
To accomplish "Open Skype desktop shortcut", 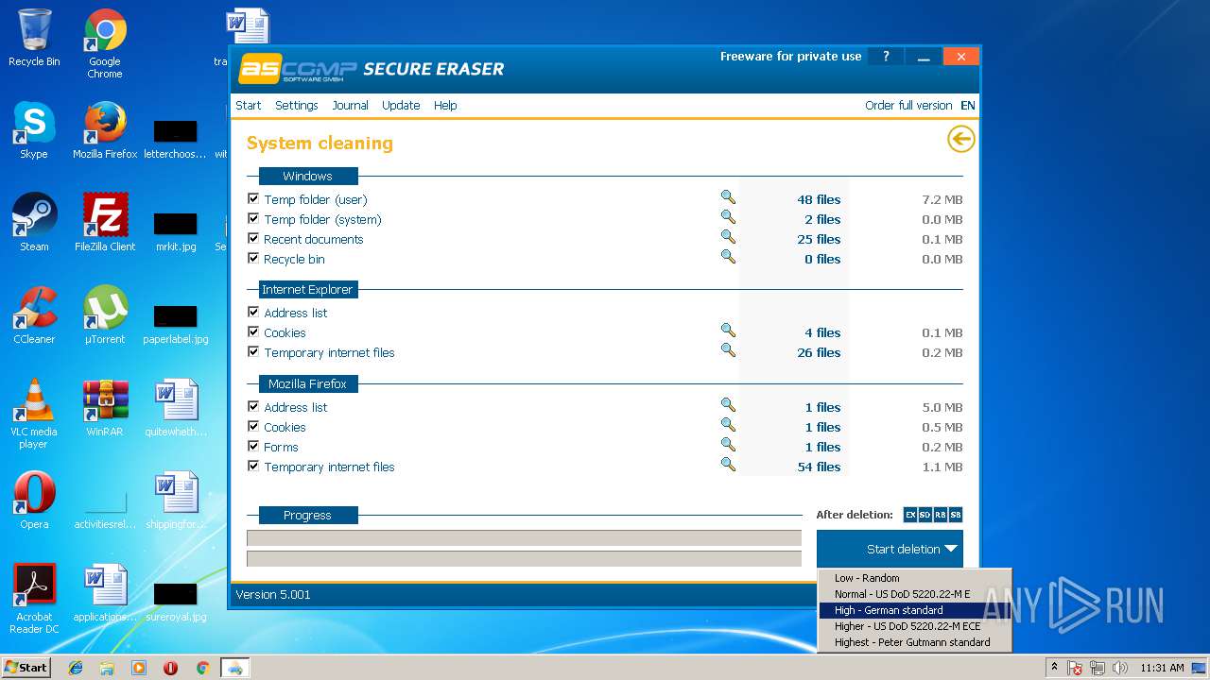I will click(34, 130).
